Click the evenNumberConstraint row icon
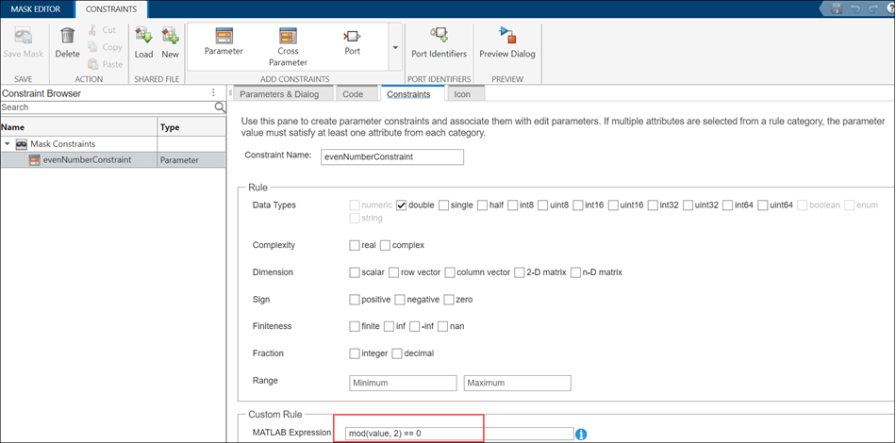The width and height of the screenshot is (896, 443). [x=34, y=160]
